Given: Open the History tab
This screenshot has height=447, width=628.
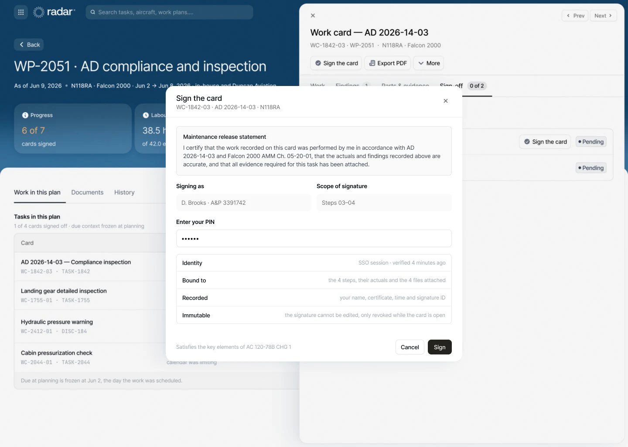Looking at the screenshot, I should coord(124,193).
